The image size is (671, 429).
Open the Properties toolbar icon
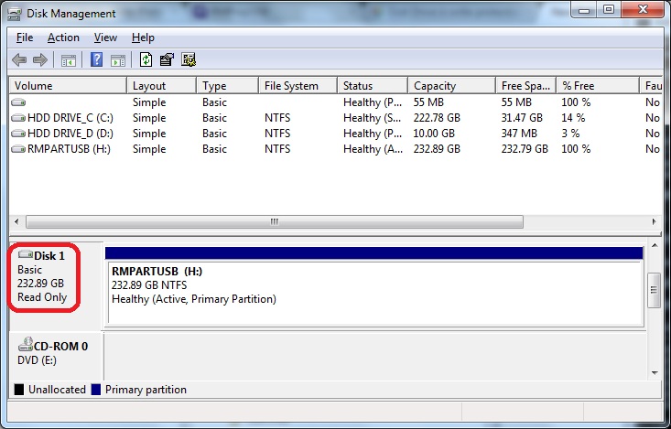[167, 59]
